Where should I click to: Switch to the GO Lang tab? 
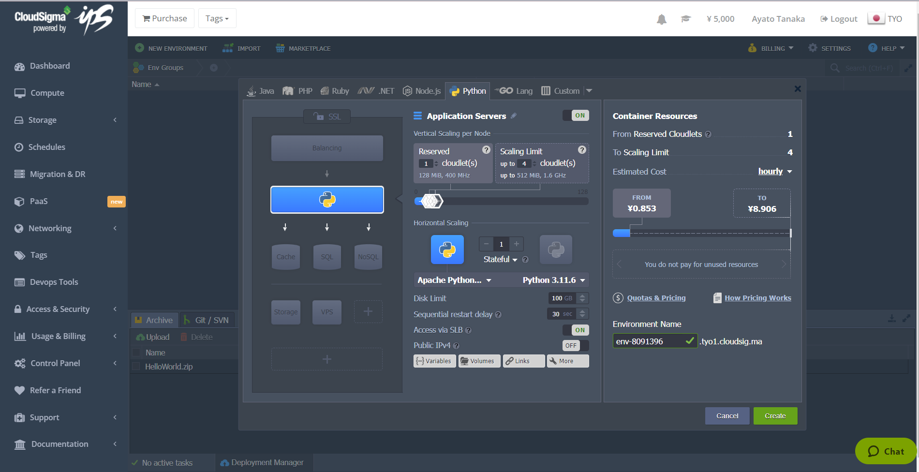(x=514, y=91)
